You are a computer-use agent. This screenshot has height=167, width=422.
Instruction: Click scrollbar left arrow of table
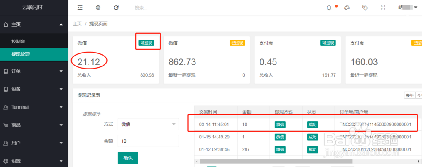197,162
